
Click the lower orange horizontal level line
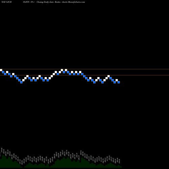84,75
